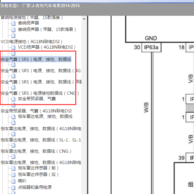Image resolution: width=194 pixels, height=194 pixels.
Task: Open page icon beside 音响扬声器（甲醇、15款海景）
Action: (x=14, y=30)
